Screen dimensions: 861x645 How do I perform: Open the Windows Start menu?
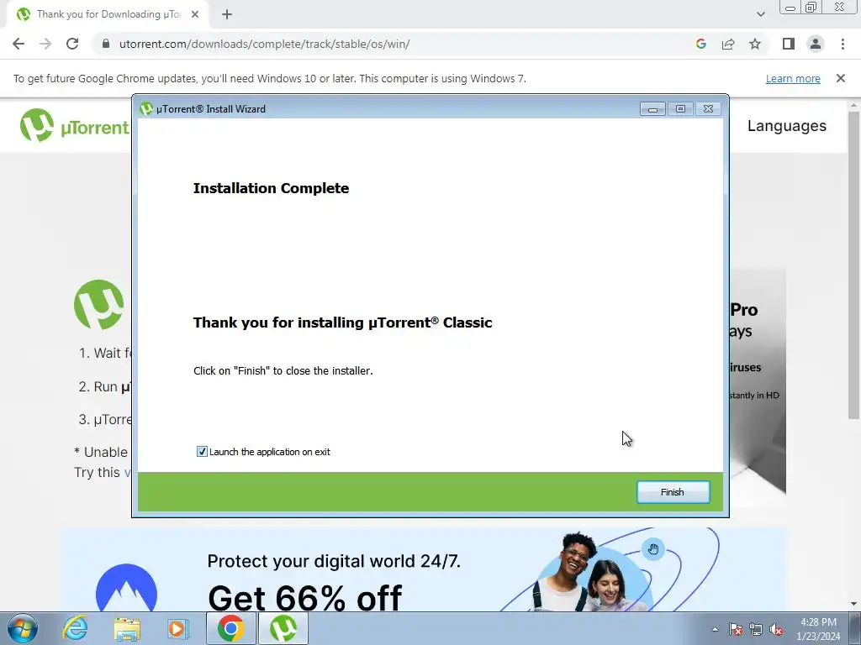click(x=23, y=628)
